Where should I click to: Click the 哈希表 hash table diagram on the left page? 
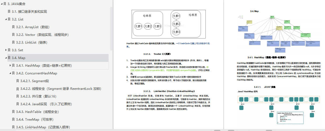(169, 25)
